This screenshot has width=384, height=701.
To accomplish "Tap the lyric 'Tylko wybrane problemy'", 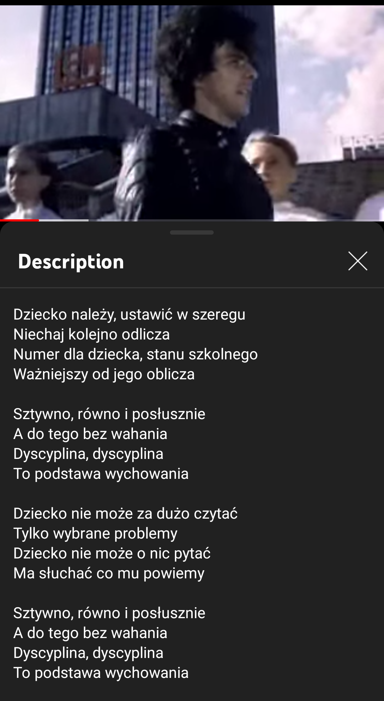I will [96, 534].
